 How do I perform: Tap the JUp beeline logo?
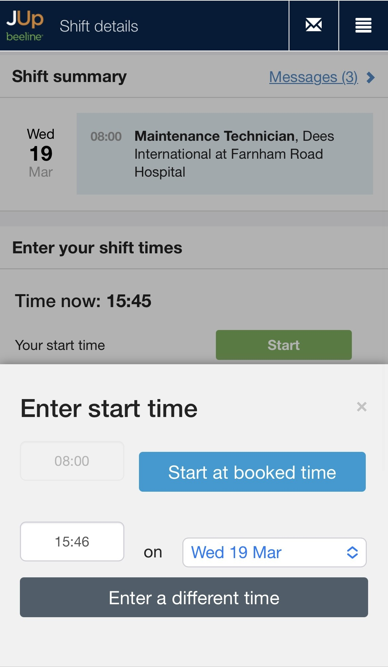click(25, 26)
